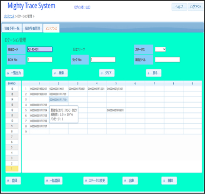Viewport: 205px width, 194px height.
Task: Focus the ラック No input field
Action: (103, 60)
